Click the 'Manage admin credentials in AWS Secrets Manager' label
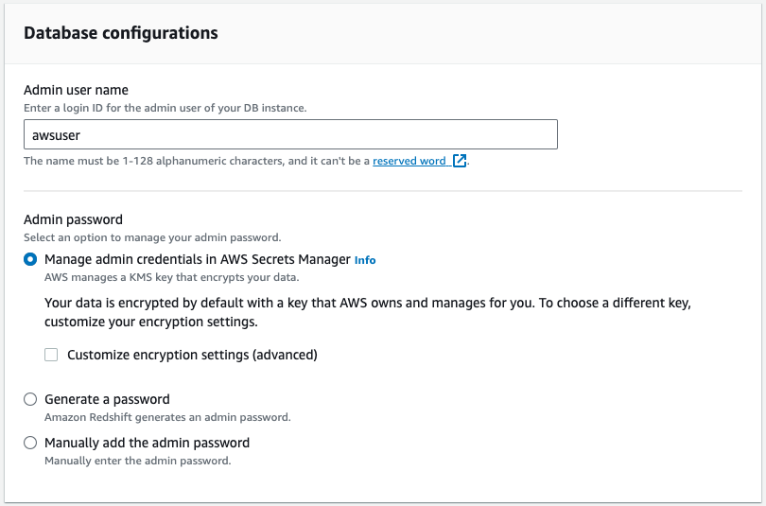Screen dimensions: 766x506 point(197,259)
